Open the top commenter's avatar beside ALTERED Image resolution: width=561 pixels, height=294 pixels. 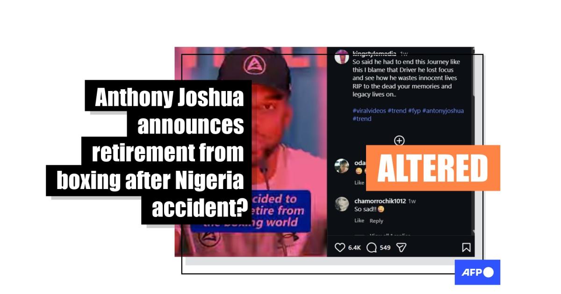(342, 166)
